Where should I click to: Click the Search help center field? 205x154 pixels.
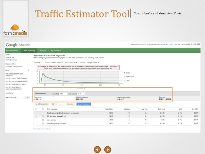[15, 97]
